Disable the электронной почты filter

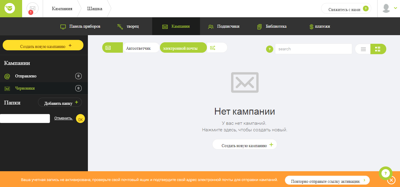tap(183, 47)
